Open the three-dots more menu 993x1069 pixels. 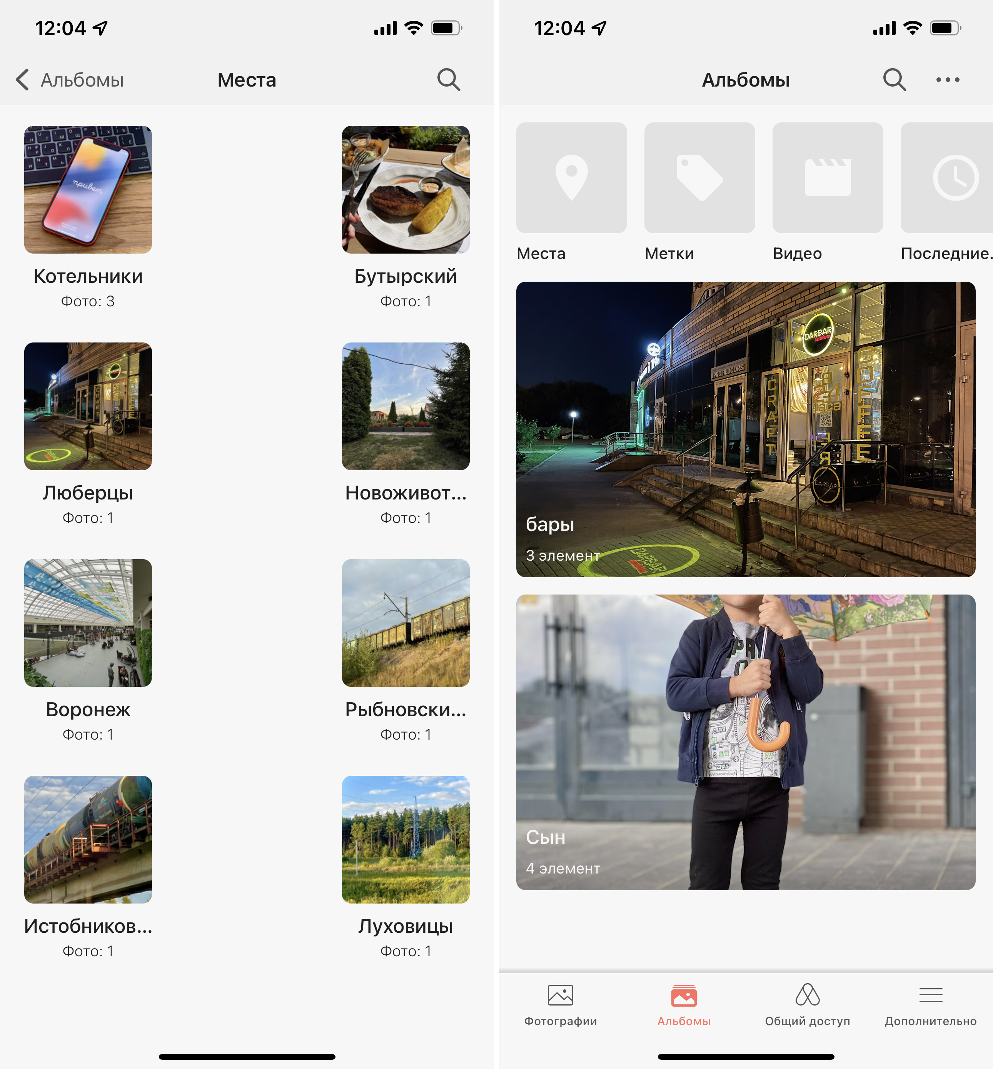click(x=947, y=80)
